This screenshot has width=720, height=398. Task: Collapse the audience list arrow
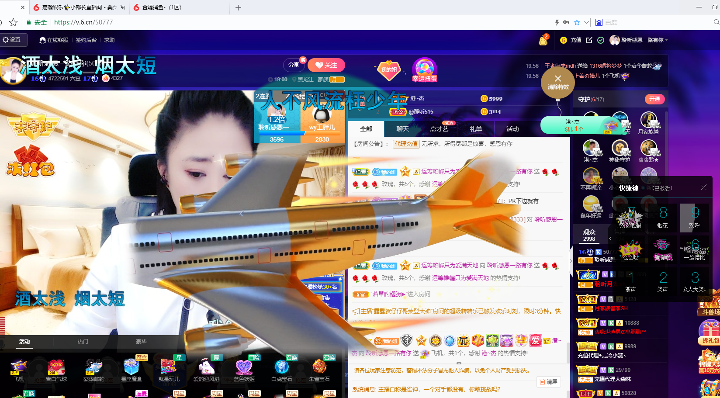pos(610,238)
